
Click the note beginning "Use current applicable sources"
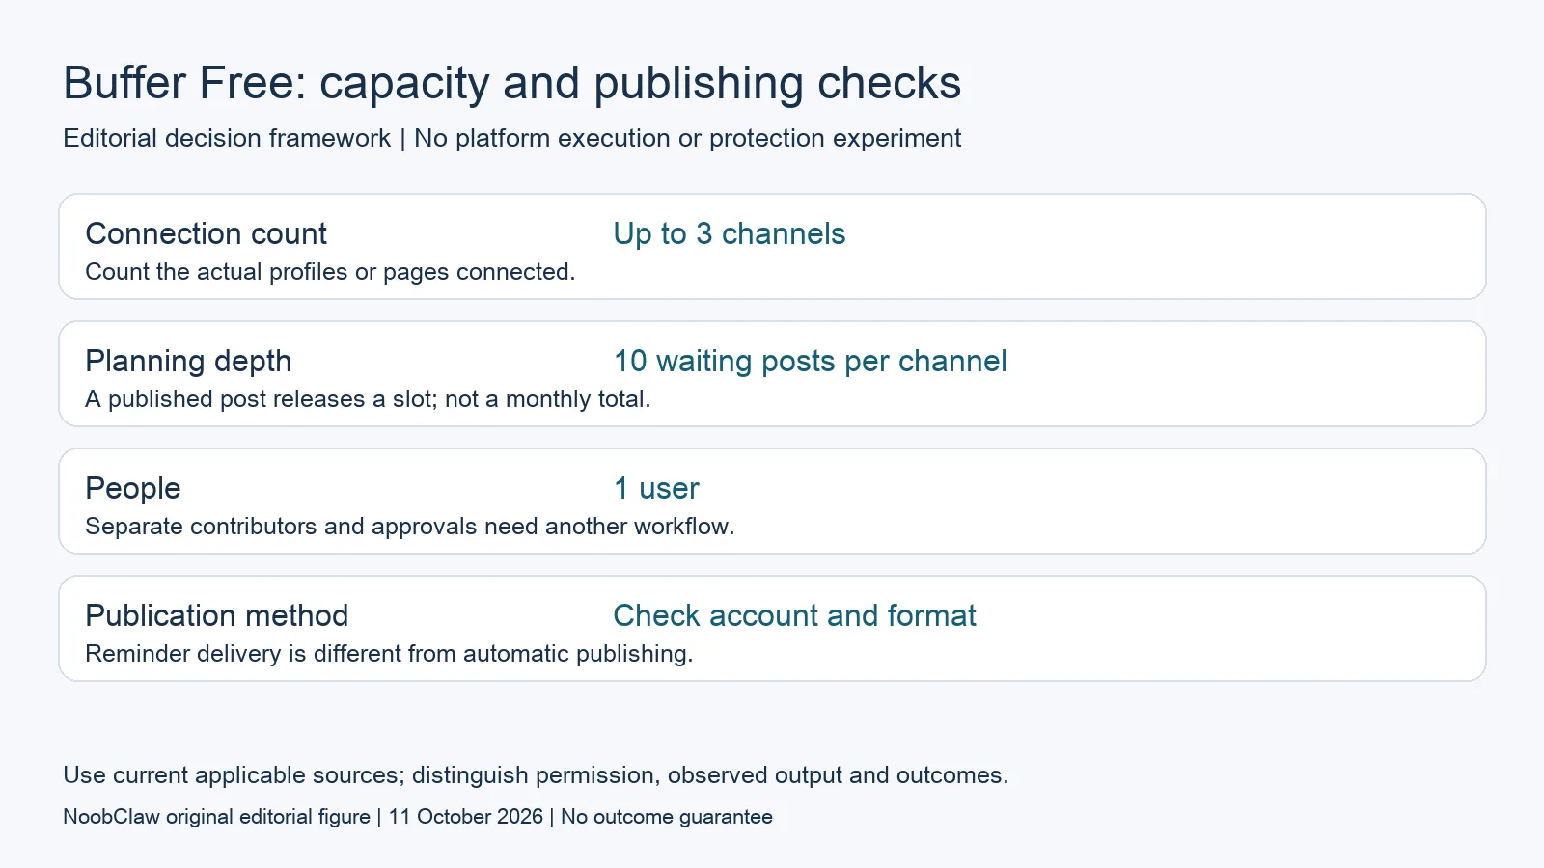(536, 775)
